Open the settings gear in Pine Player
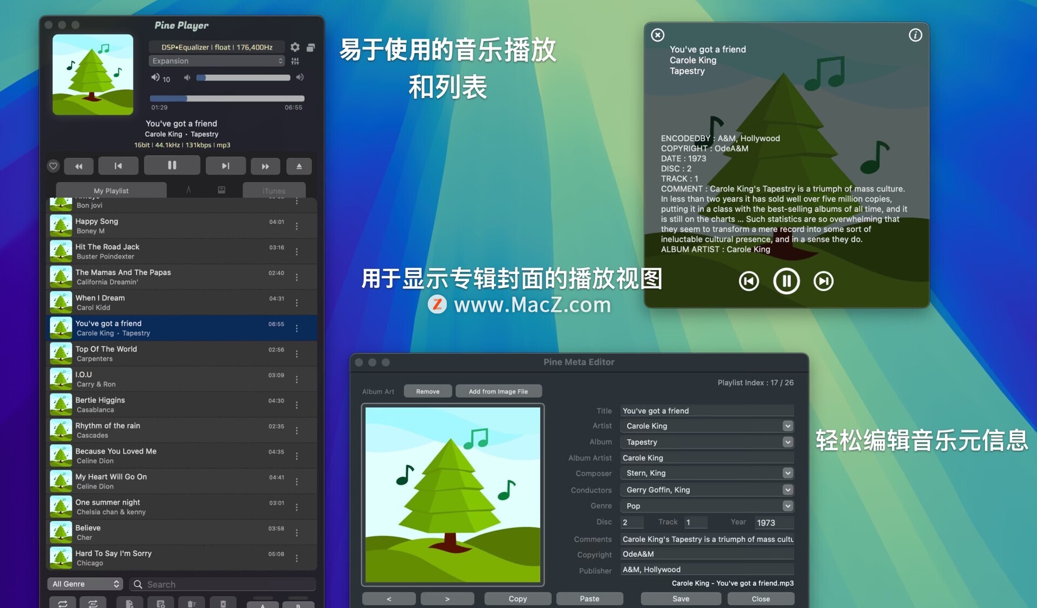The width and height of the screenshot is (1037, 608). click(x=295, y=47)
